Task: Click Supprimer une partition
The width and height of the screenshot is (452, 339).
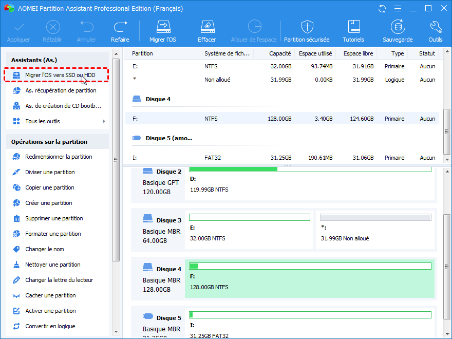Action: click(x=54, y=218)
